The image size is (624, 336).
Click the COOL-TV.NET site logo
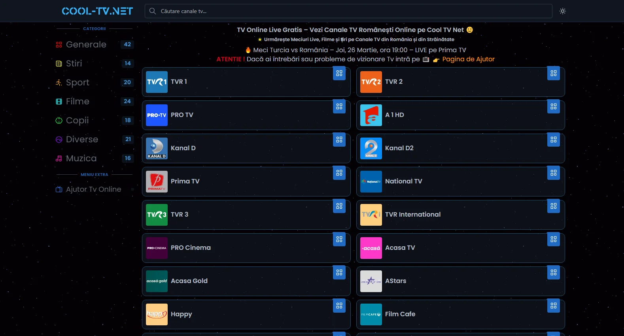pyautogui.click(x=97, y=11)
